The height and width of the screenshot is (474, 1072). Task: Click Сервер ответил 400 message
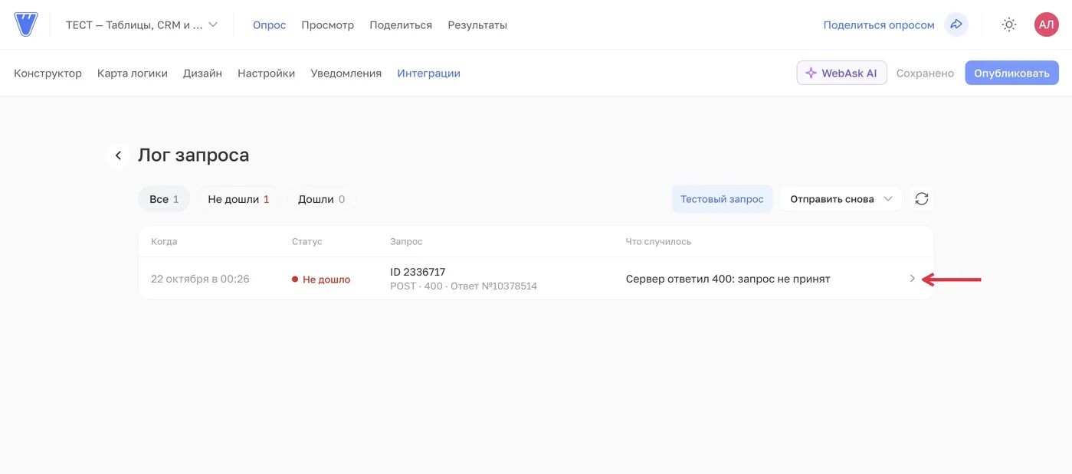pos(728,279)
